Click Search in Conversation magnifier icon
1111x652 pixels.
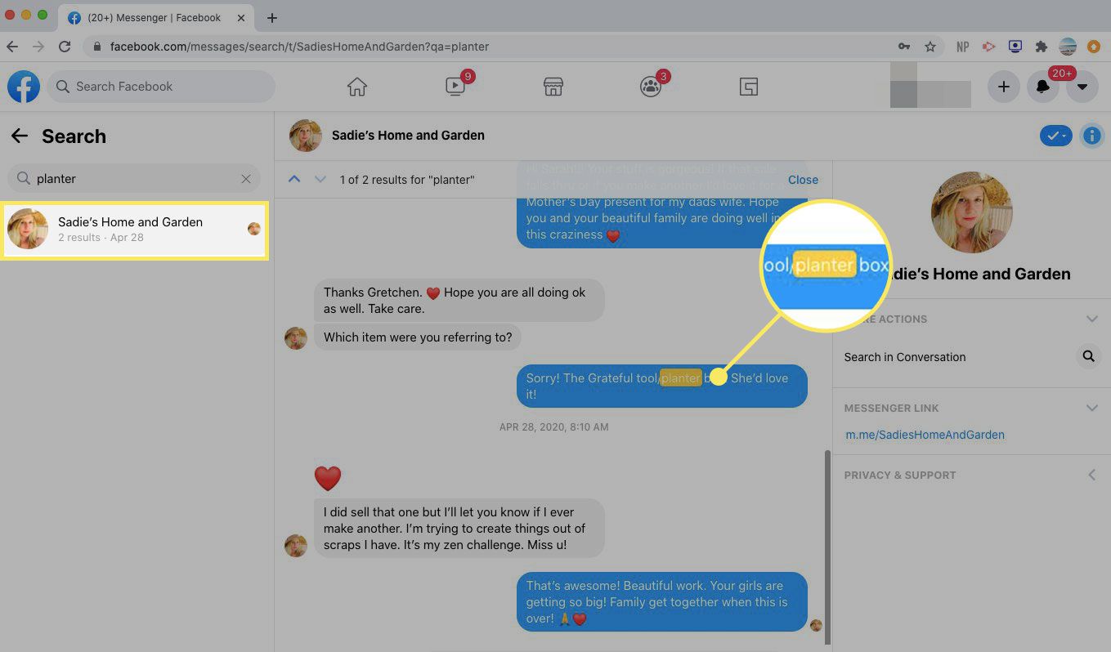1088,356
